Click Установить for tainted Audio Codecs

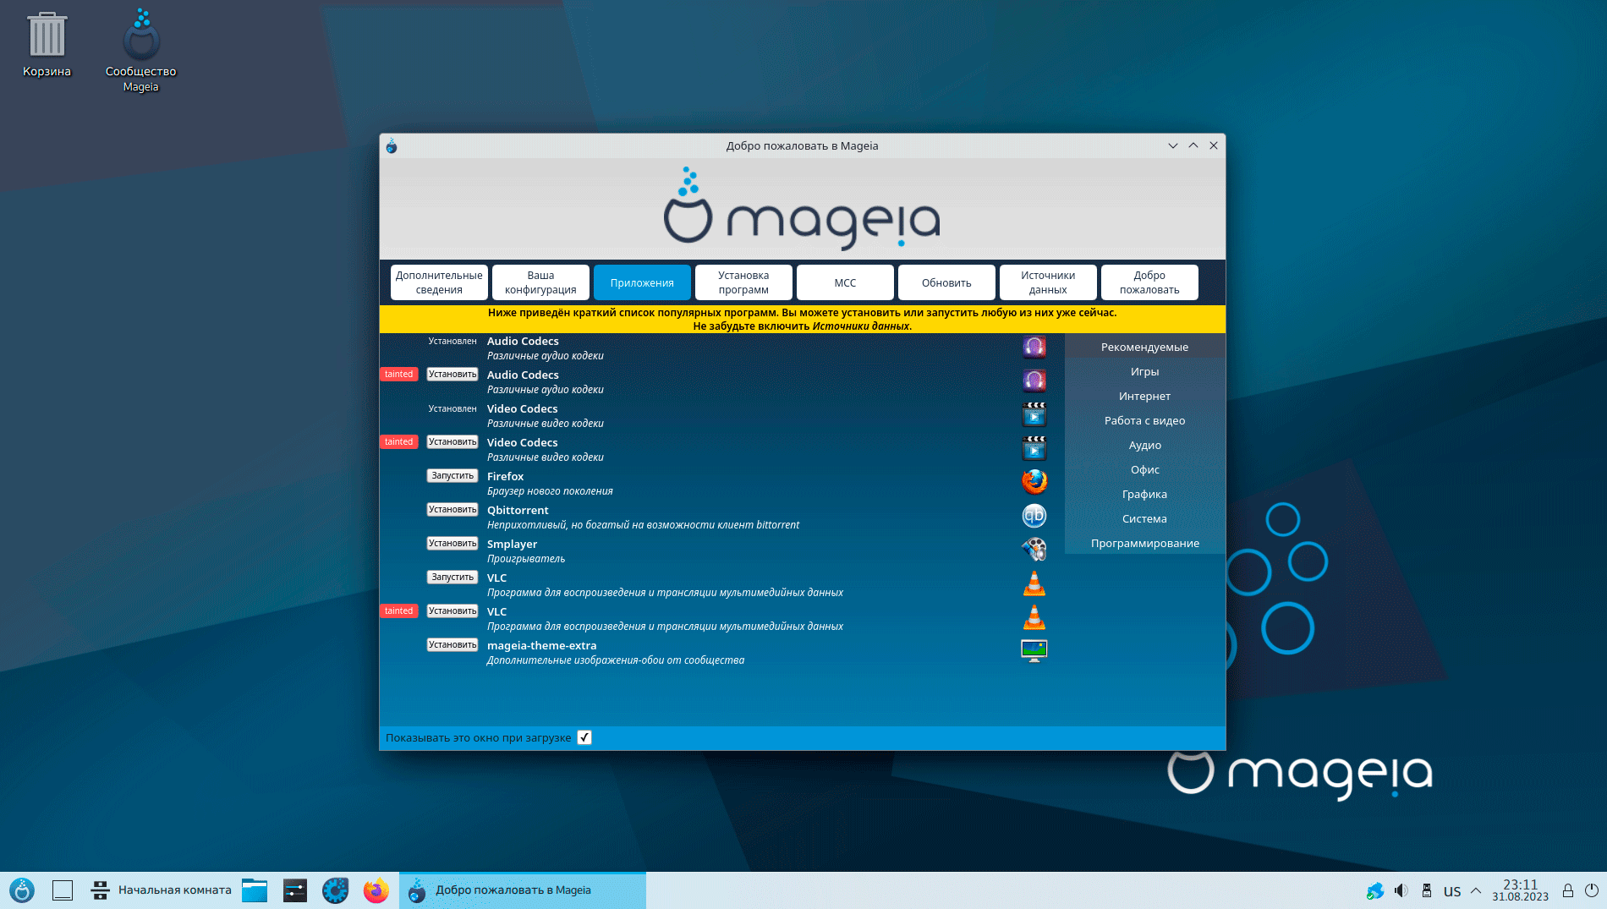pyautogui.click(x=452, y=374)
